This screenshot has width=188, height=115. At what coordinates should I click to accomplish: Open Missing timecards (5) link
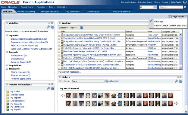click(x=20, y=72)
